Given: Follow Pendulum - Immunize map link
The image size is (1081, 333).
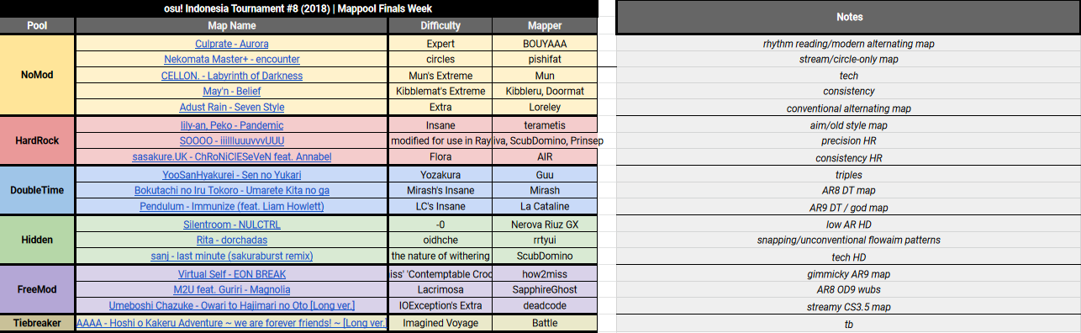Looking at the screenshot, I should tap(231, 206).
